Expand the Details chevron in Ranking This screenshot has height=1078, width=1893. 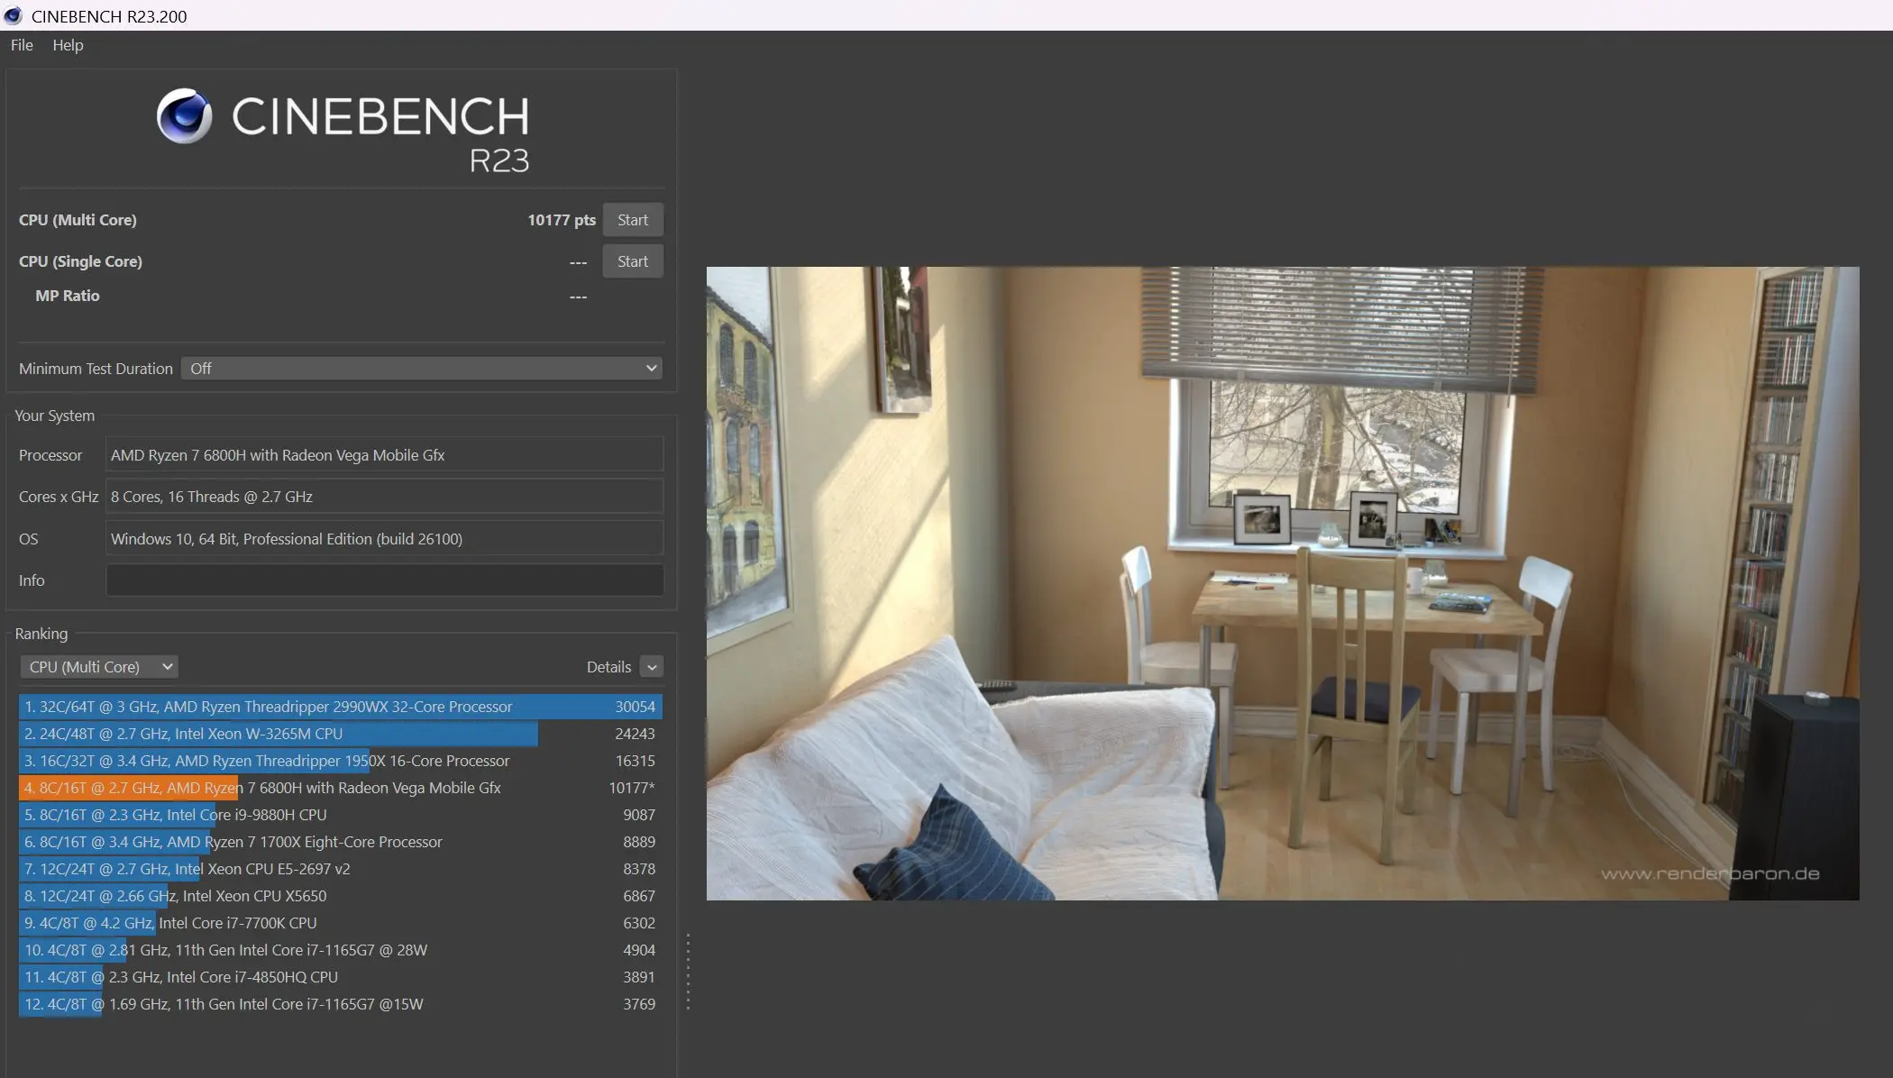tap(651, 667)
